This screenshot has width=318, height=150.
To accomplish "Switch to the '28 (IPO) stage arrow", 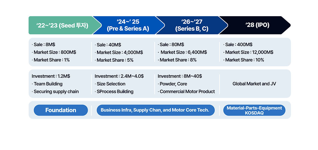I will [254, 25].
